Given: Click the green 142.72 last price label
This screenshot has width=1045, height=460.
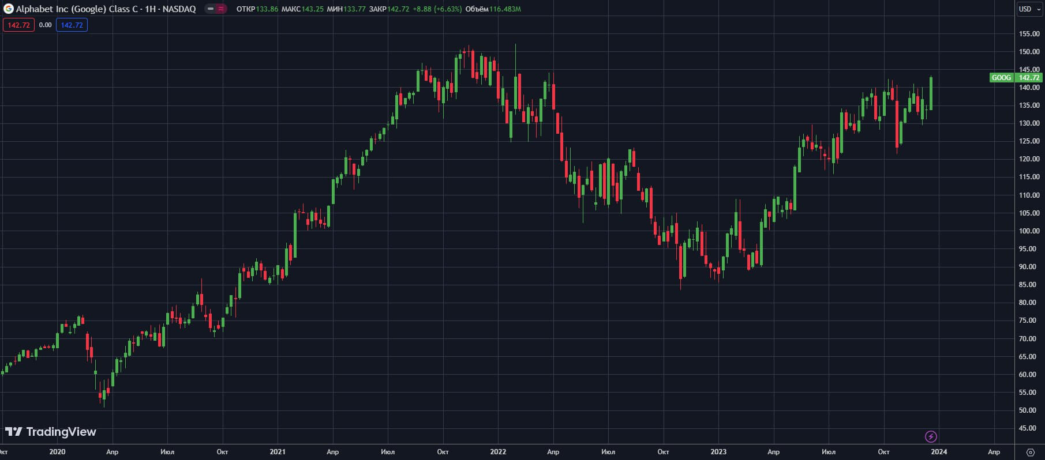Looking at the screenshot, I should click(1029, 78).
